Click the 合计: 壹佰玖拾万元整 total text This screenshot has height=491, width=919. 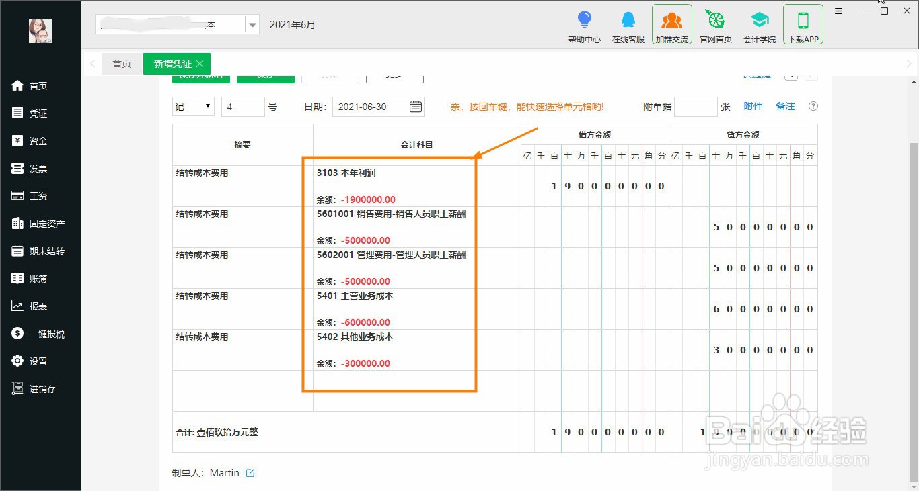217,432
